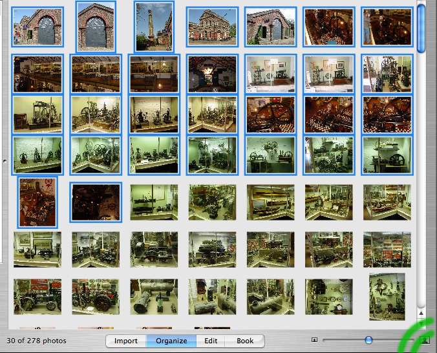Select the Organize mode tab
The height and width of the screenshot is (353, 437).
(x=171, y=341)
